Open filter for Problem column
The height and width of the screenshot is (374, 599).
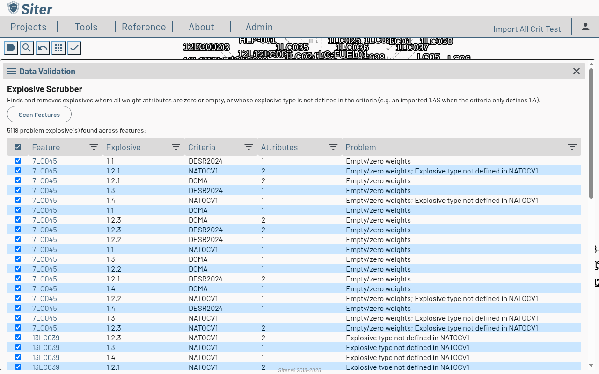click(572, 147)
